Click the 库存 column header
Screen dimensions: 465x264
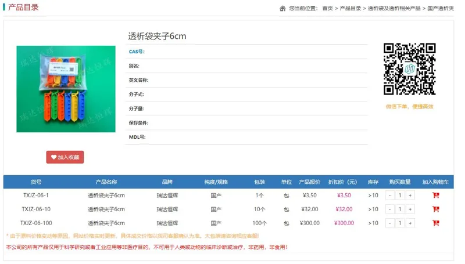[x=373, y=182]
